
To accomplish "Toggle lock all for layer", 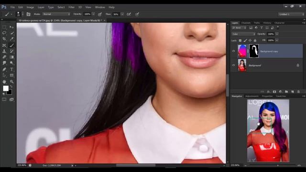I will [255, 40].
